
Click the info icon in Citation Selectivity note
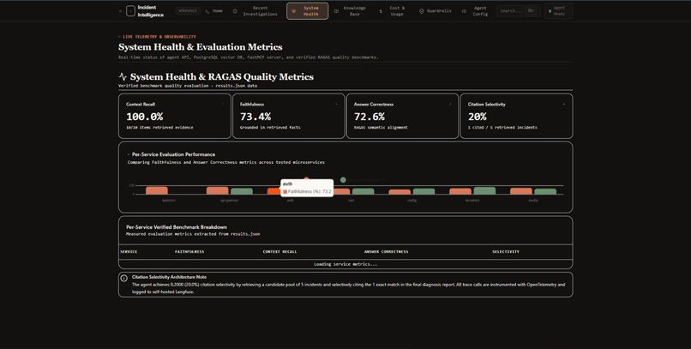(x=123, y=278)
